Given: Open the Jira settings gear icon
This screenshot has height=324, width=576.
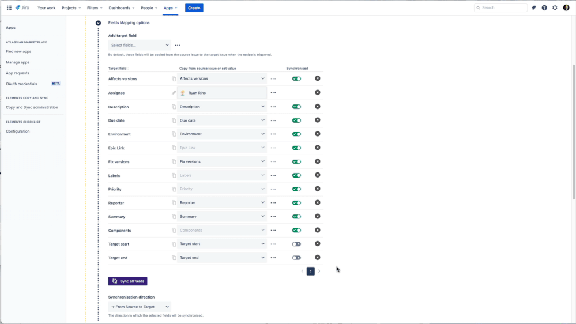Looking at the screenshot, I should (555, 8).
